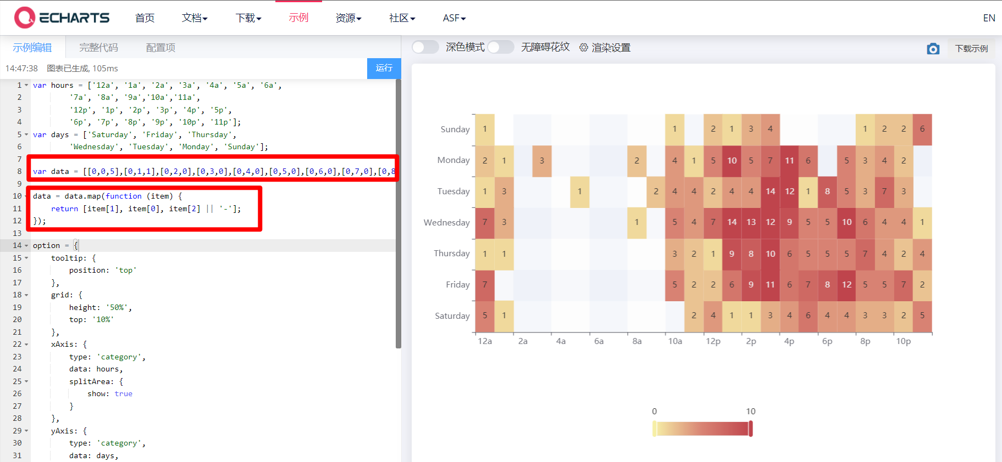Click the 12p x-axis label

point(713,341)
